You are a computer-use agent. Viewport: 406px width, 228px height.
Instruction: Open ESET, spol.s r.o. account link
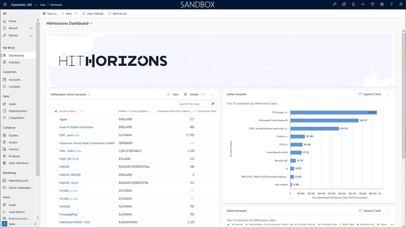coord(69,135)
